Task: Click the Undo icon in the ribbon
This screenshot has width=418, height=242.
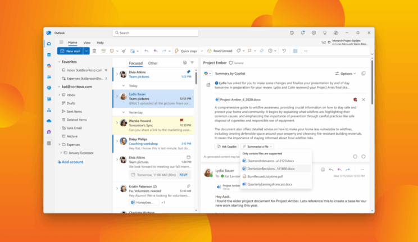Action: point(284,51)
